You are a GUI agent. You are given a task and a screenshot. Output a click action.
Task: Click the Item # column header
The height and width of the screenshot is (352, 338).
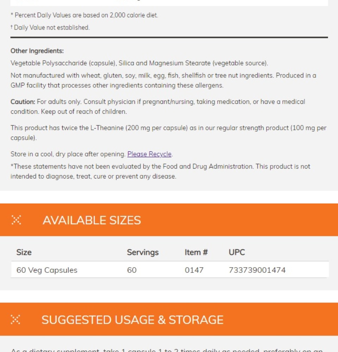196,252
